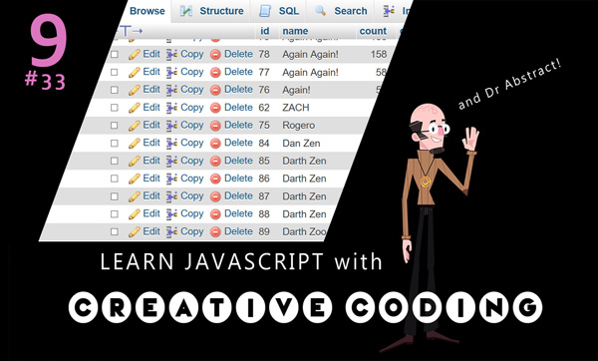Tick the checkbox for row id 89
This screenshot has width=598, height=361.
pos(115,231)
